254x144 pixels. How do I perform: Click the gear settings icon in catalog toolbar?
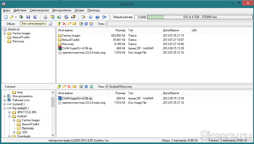click(x=86, y=87)
